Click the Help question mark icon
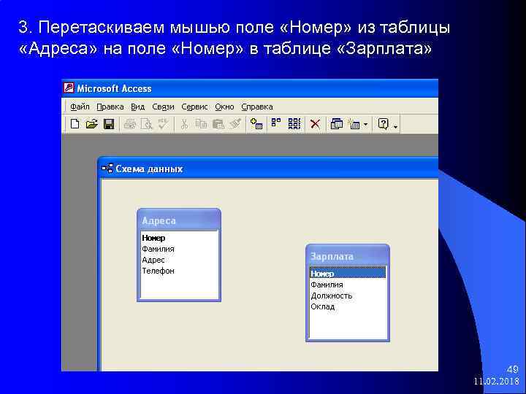 tap(383, 124)
